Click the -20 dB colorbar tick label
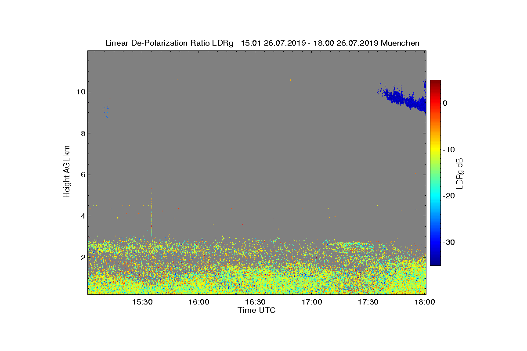This screenshot has width=527, height=351. pos(449,196)
